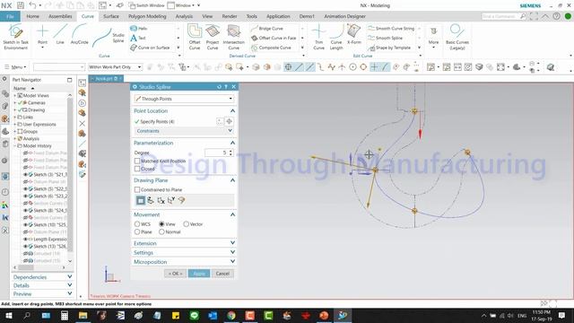Click the Undo icon in title bar
574x323 pixels.
[x=32, y=5]
